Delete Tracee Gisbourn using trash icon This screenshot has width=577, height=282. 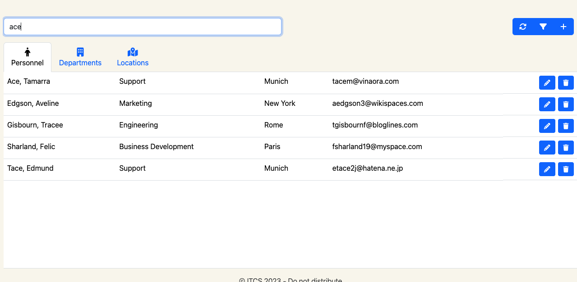[x=566, y=126]
